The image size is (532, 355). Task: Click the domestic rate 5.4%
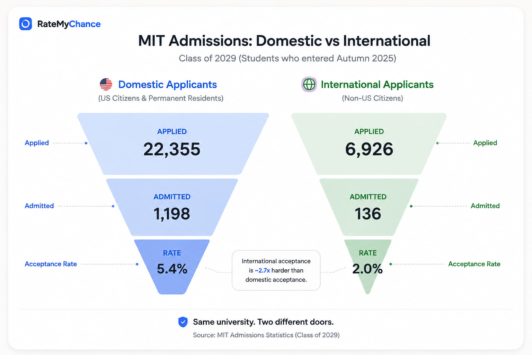[x=172, y=269]
